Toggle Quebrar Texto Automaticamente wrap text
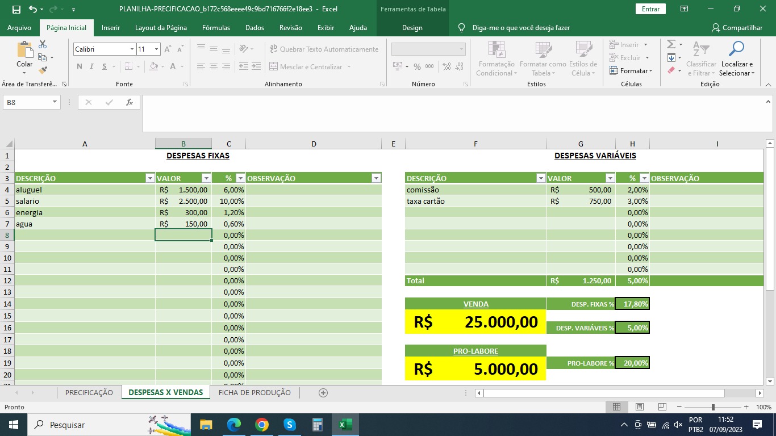 tap(324, 49)
